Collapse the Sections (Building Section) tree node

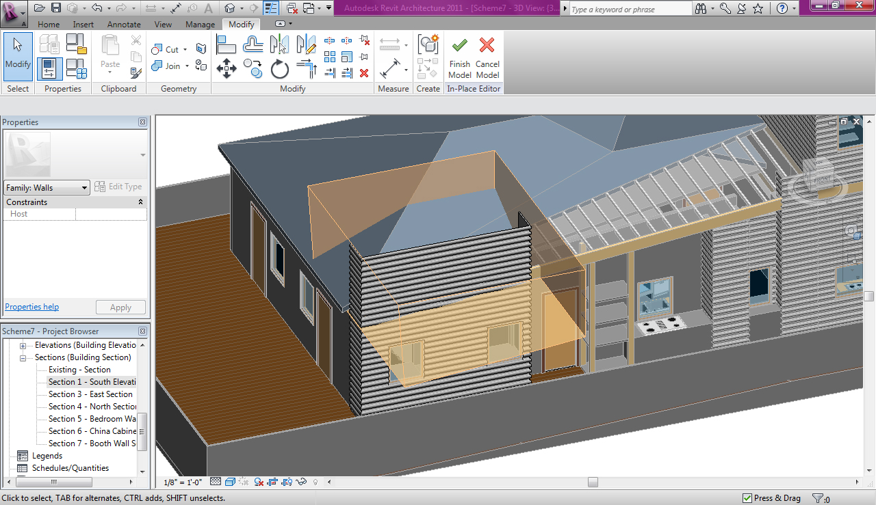click(23, 357)
